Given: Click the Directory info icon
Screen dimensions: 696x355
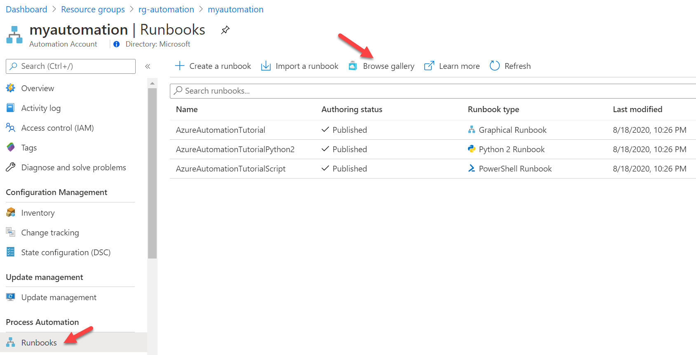Looking at the screenshot, I should pyautogui.click(x=117, y=44).
